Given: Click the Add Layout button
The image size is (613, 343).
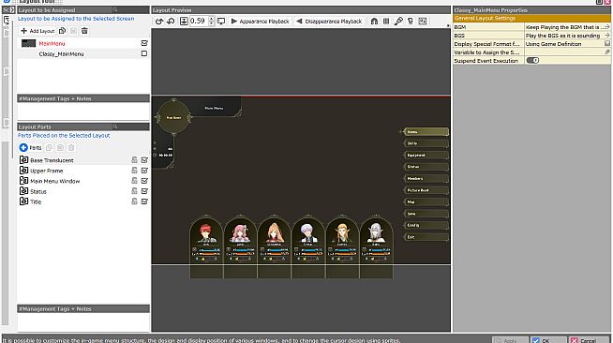Looking at the screenshot, I should click(x=37, y=31).
